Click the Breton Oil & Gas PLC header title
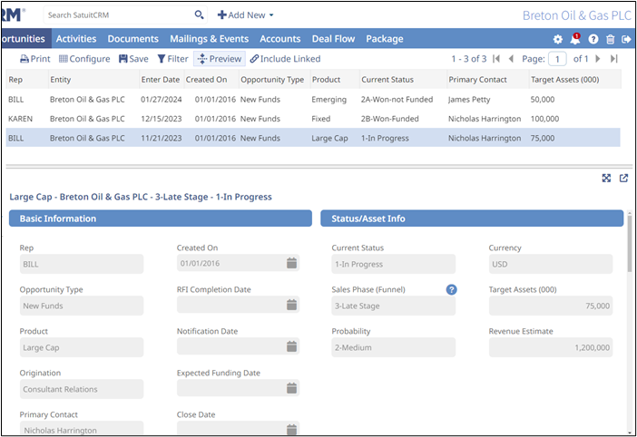This screenshot has height=437, width=637. tap(577, 15)
